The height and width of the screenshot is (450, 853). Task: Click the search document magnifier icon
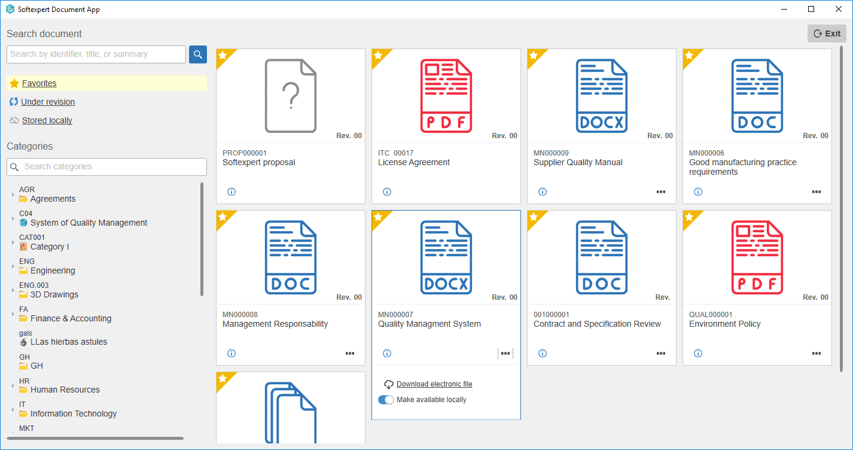click(197, 54)
